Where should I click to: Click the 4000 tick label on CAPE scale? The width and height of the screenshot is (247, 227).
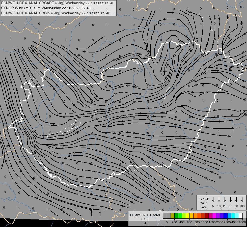click(235, 222)
